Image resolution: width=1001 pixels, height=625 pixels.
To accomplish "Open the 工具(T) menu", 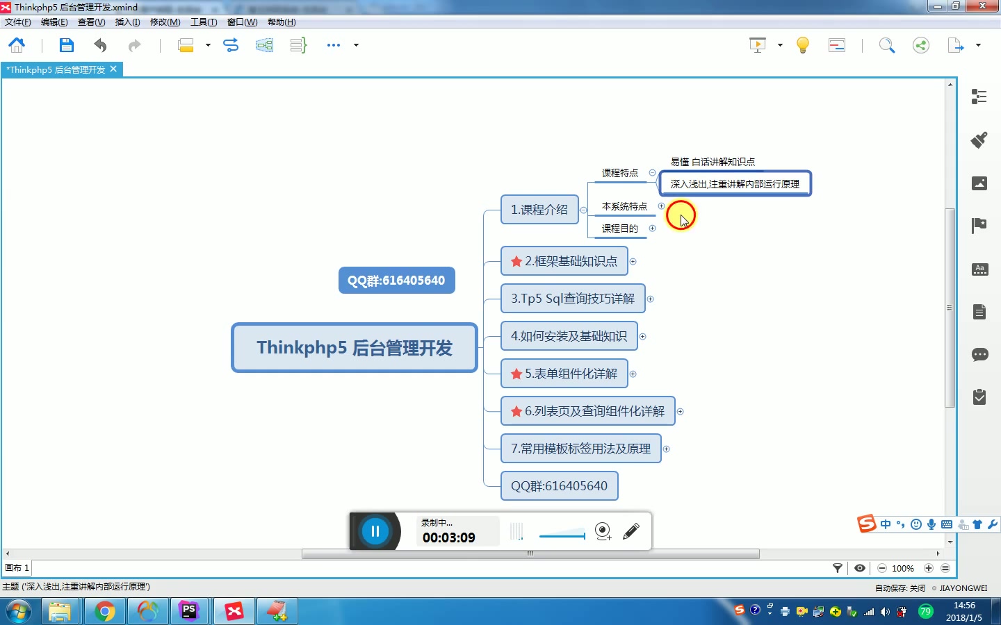I will point(204,22).
